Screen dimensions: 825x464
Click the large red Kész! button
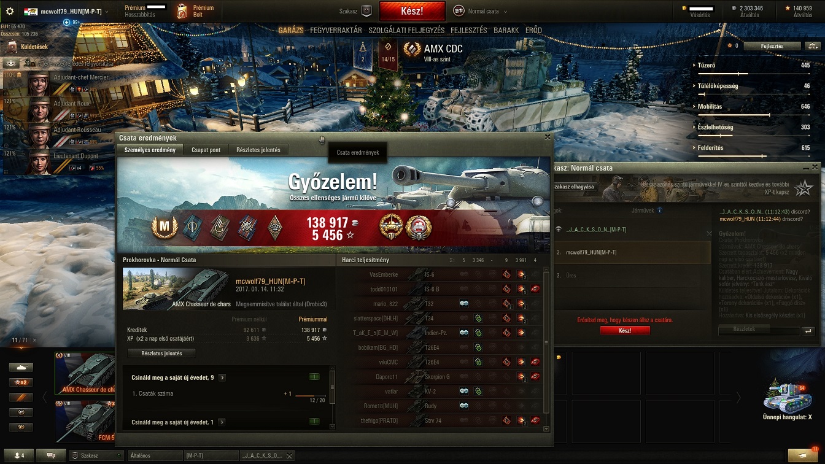click(x=412, y=11)
